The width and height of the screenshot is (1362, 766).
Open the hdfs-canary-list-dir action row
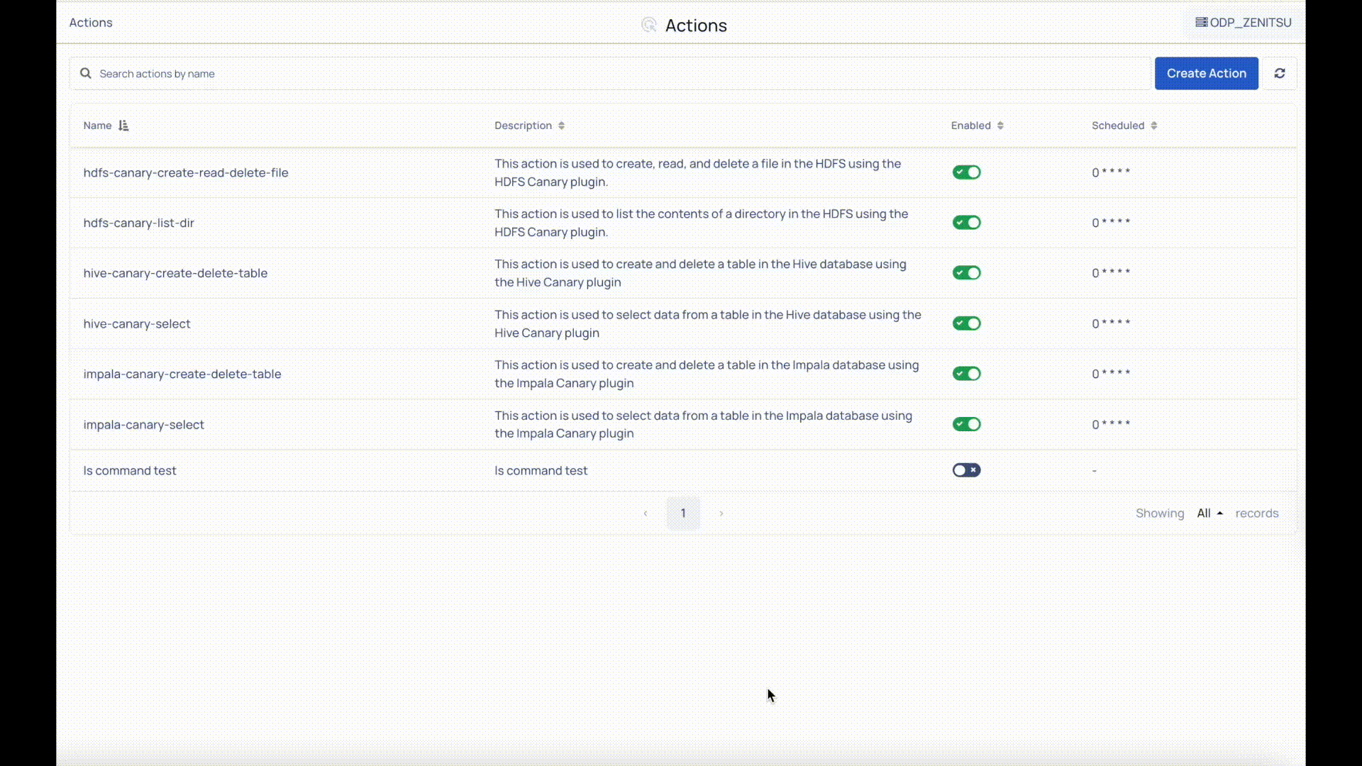139,223
